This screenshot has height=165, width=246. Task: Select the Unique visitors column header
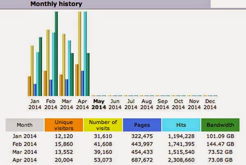click(64, 125)
